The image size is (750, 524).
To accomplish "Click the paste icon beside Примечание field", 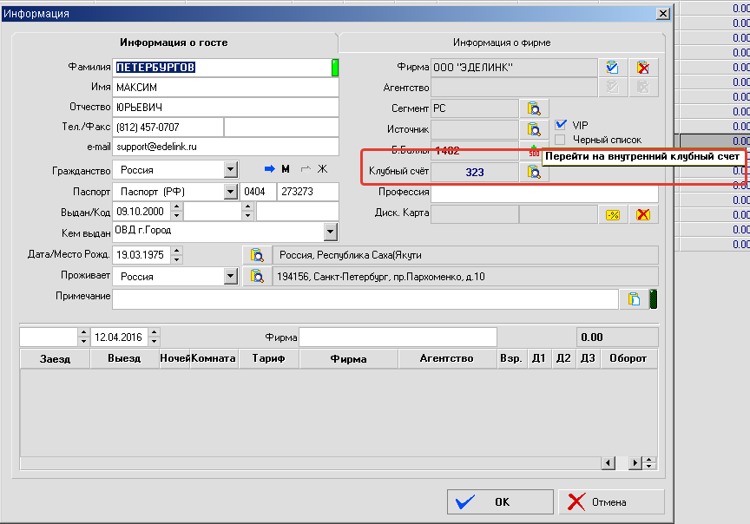I will click(634, 299).
